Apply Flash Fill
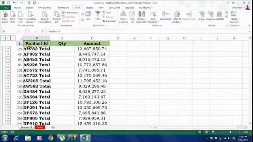The height and width of the screenshot is (142, 253). pyautogui.click(x=132, y=17)
